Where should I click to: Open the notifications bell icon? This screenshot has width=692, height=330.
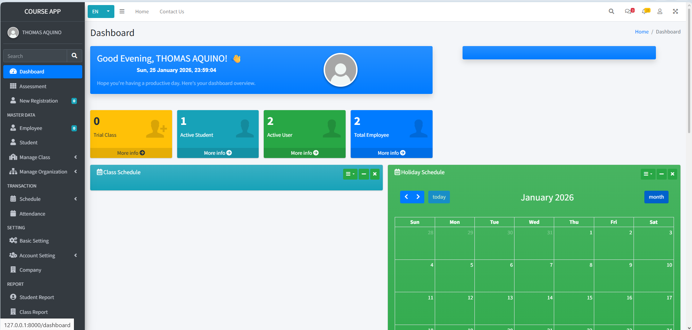tap(645, 12)
